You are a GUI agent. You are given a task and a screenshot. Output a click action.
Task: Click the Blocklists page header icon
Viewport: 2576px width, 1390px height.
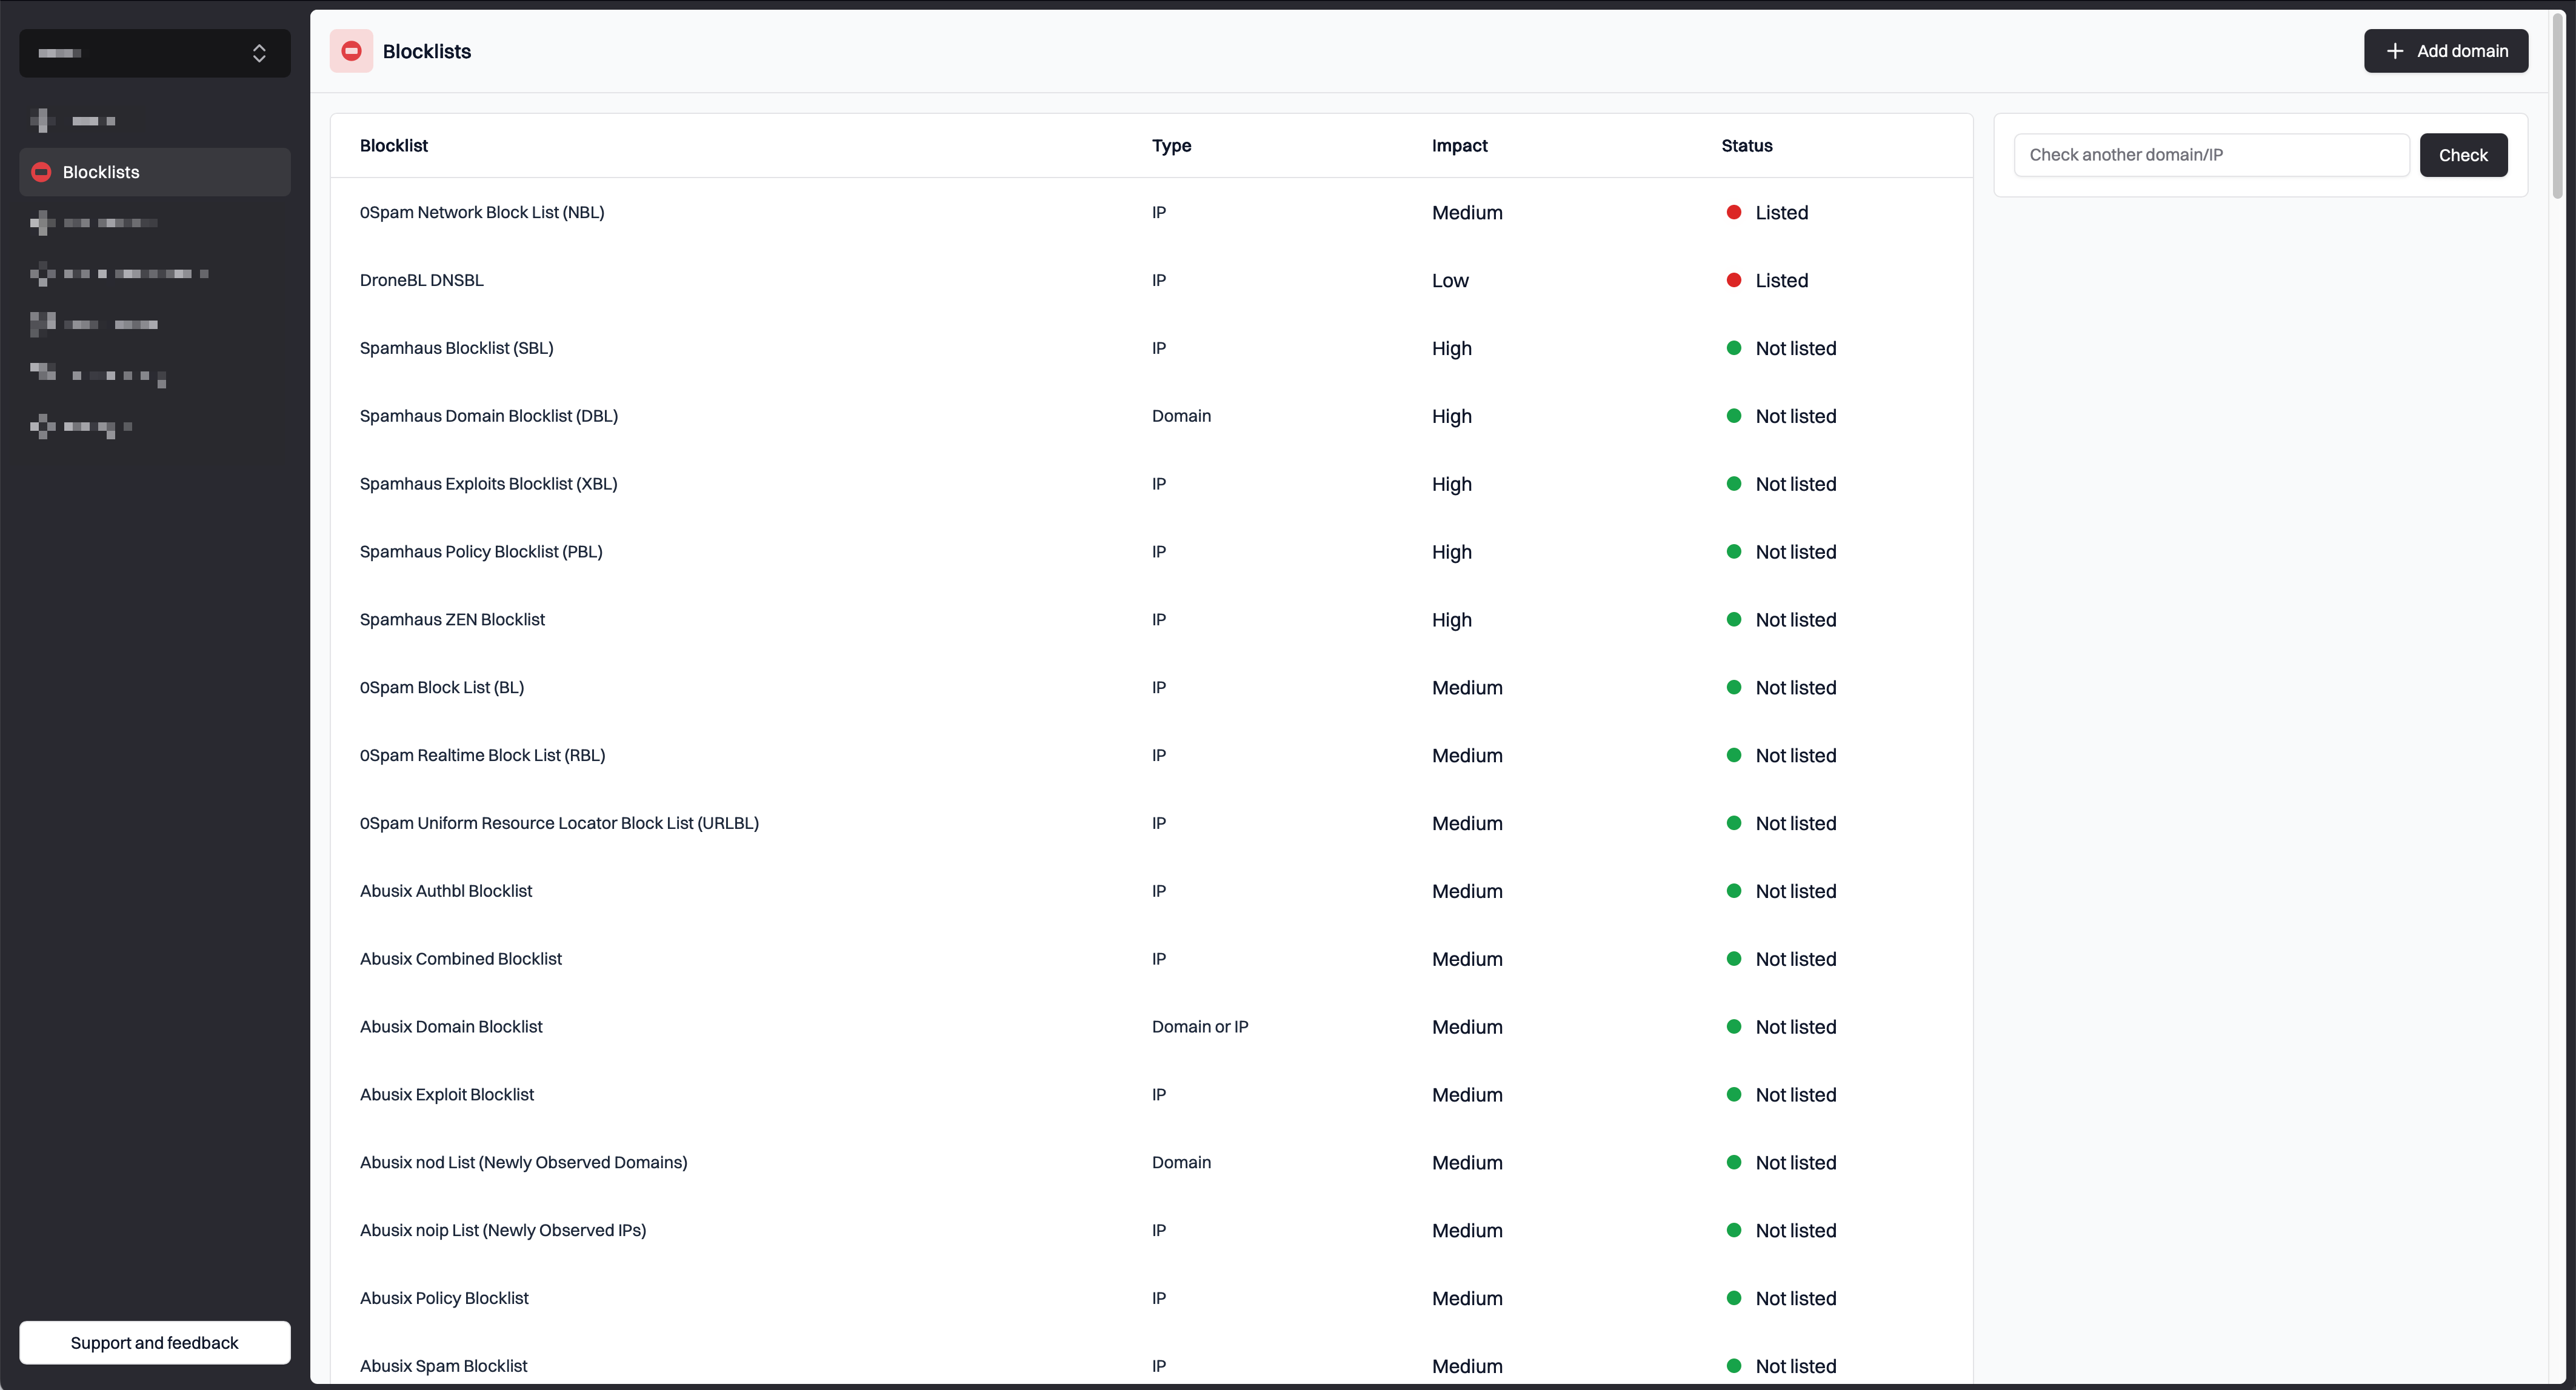[x=351, y=51]
